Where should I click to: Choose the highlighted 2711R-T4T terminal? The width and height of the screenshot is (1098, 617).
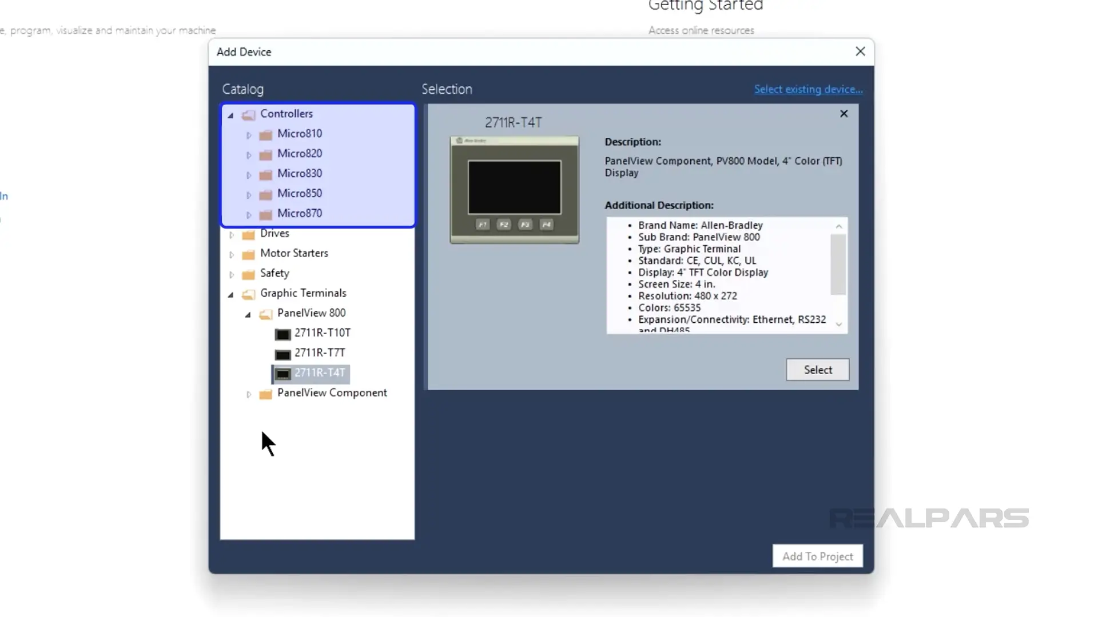[320, 373]
